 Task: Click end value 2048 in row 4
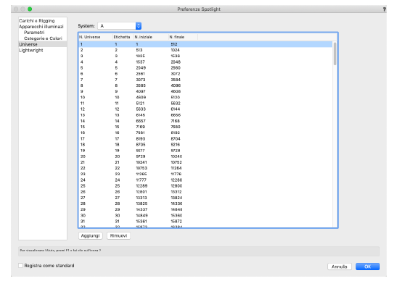pyautogui.click(x=176, y=62)
